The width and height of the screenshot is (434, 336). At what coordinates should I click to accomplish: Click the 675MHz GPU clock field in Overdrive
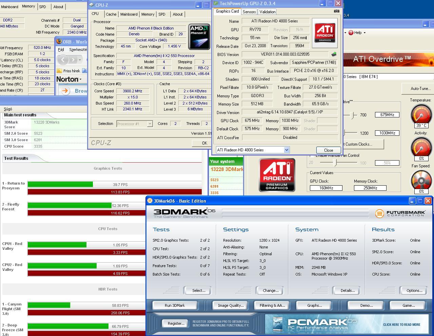pyautogui.click(x=387, y=115)
